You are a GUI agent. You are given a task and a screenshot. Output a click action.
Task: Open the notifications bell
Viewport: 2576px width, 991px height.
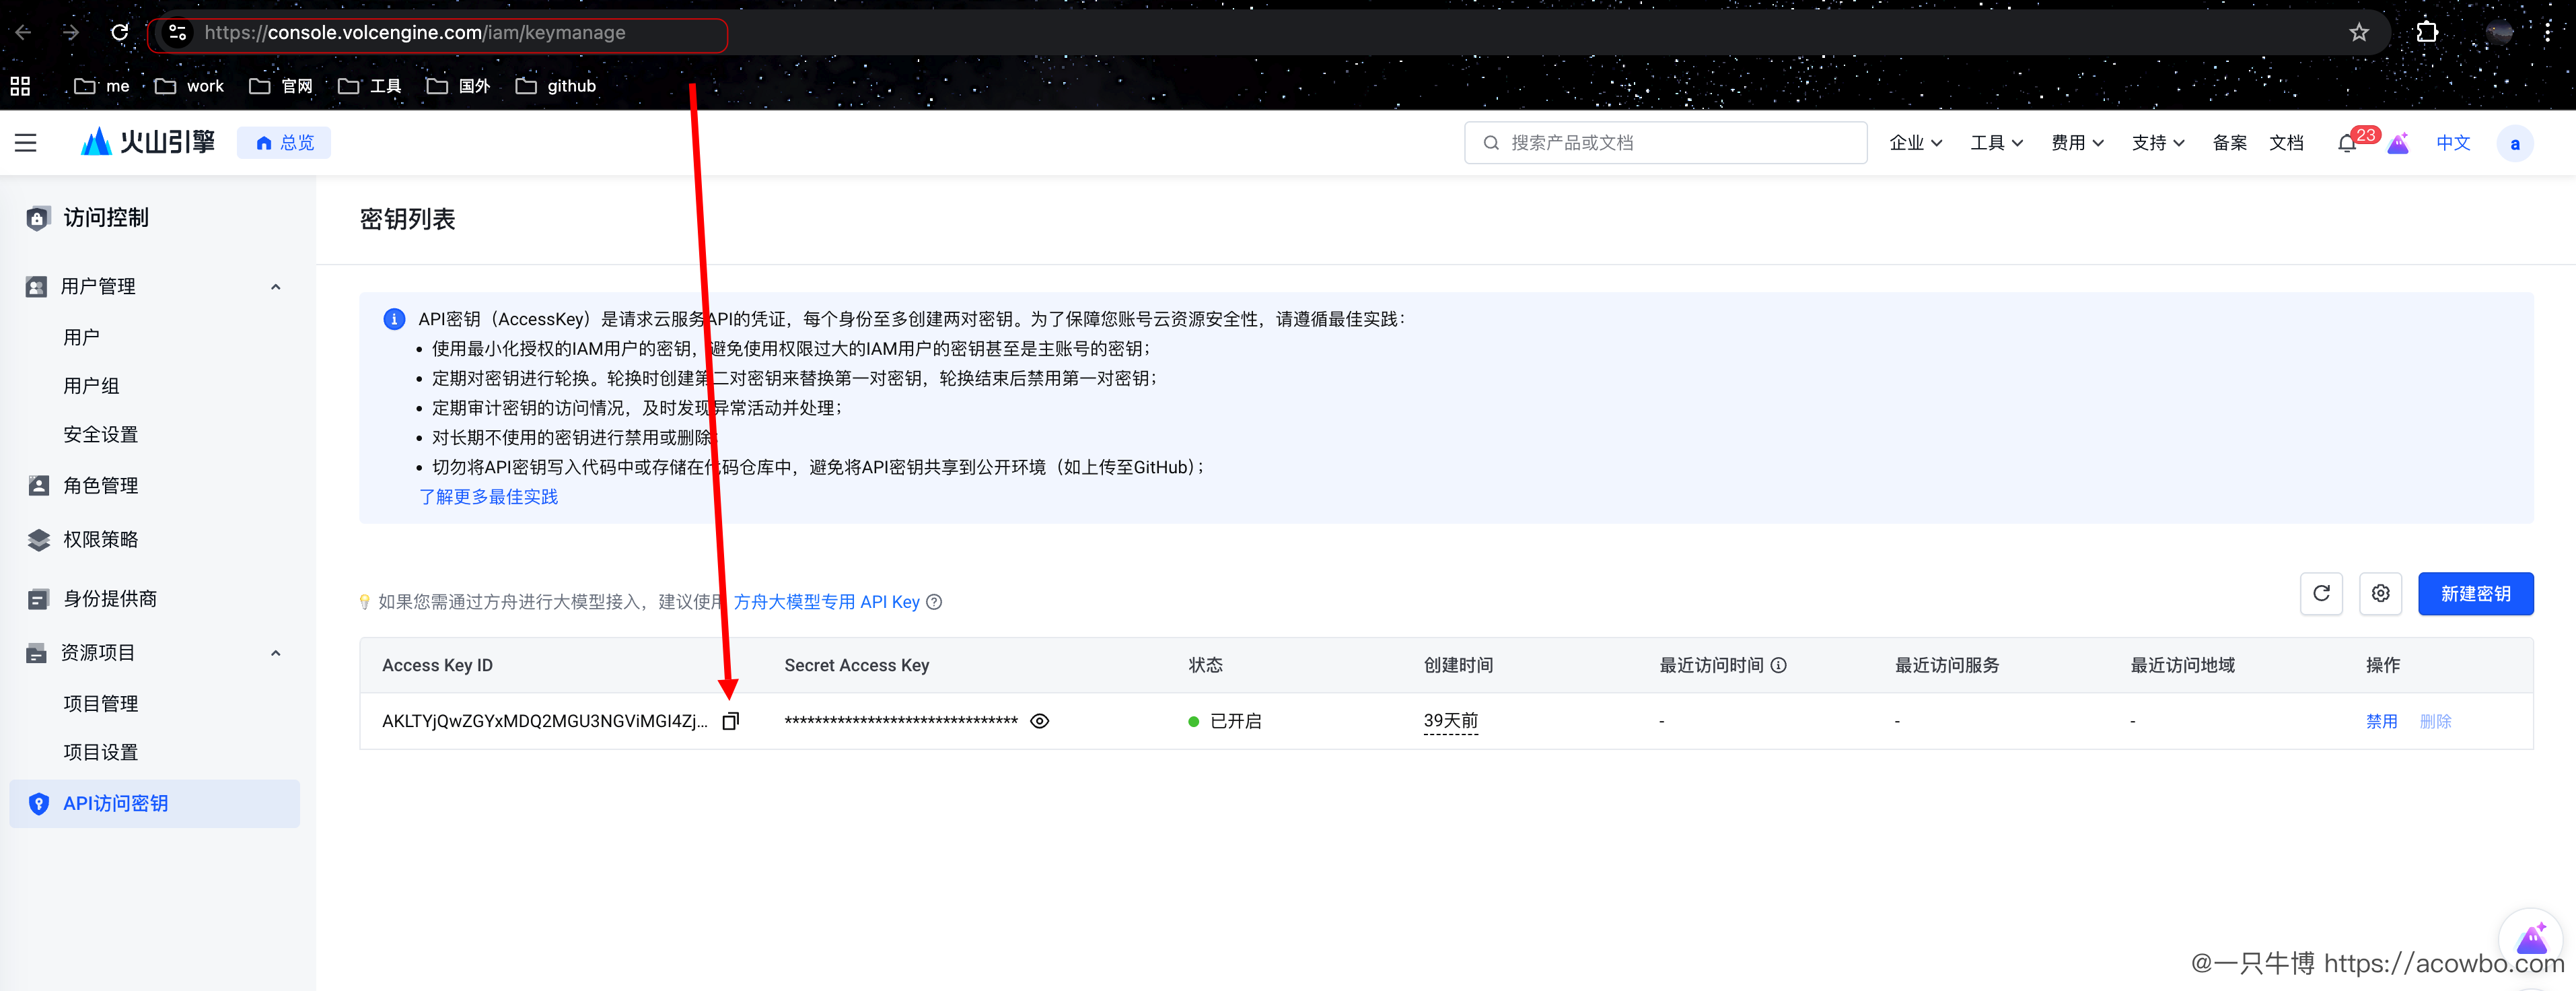pyautogui.click(x=2346, y=143)
